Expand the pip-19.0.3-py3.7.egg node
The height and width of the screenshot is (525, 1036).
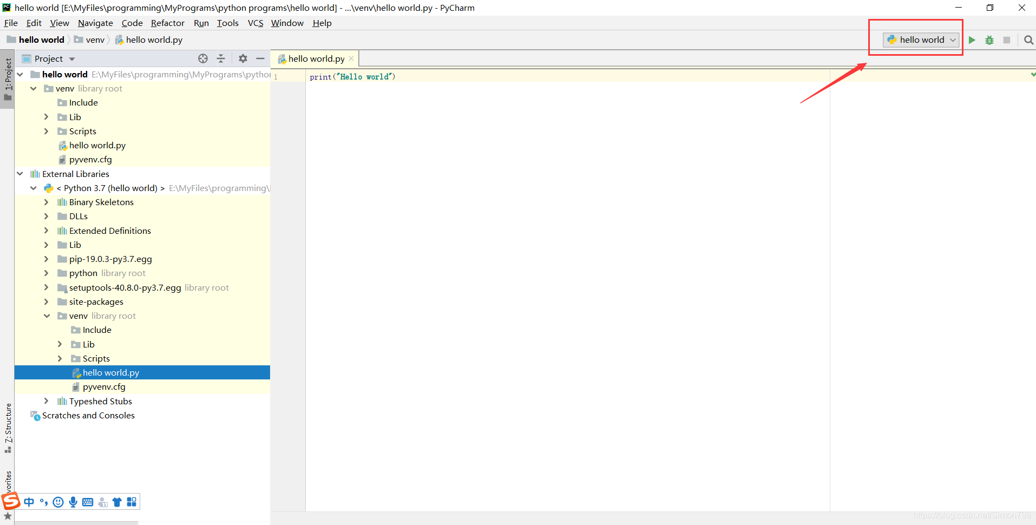47,259
